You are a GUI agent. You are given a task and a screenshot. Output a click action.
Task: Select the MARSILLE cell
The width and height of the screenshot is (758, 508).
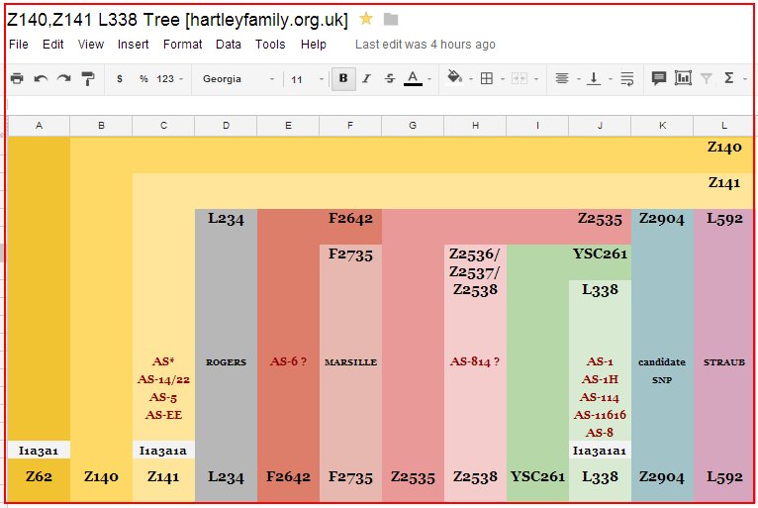pos(350,361)
